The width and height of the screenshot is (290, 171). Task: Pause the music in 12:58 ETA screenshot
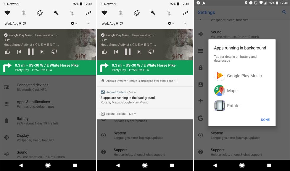(128, 52)
